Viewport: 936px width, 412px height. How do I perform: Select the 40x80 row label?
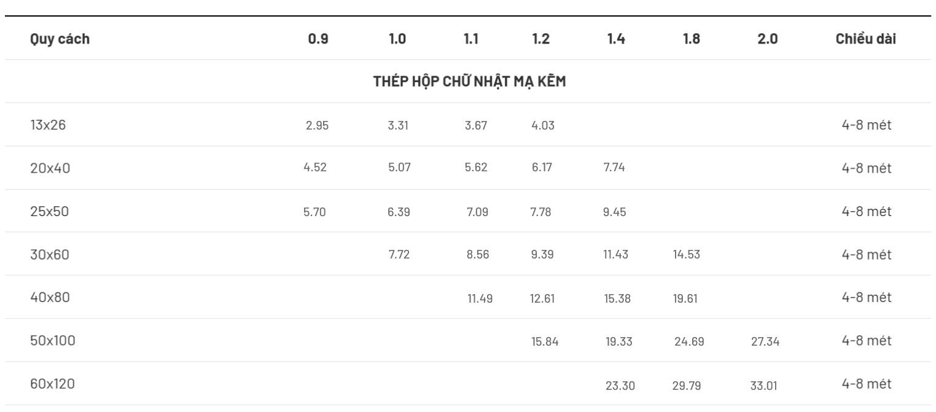click(x=49, y=297)
